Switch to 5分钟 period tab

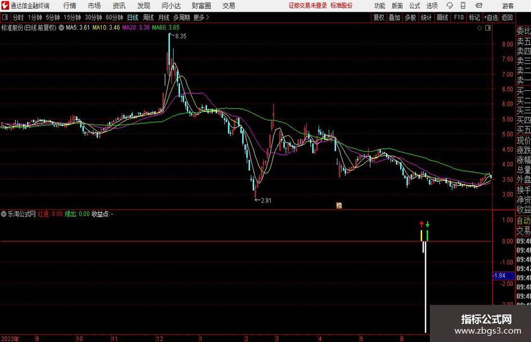[53, 17]
